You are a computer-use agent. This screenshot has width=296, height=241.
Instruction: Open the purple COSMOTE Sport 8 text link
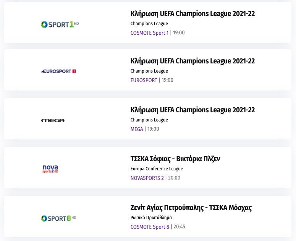tap(150, 227)
